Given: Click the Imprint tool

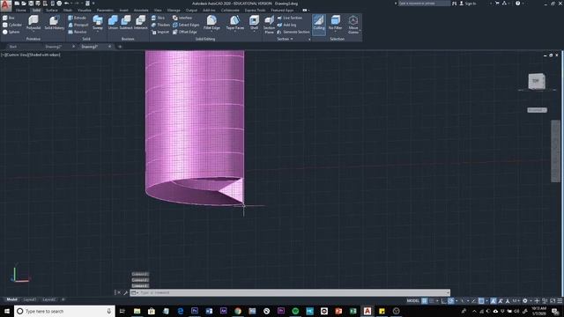Looking at the screenshot, I should coord(160,32).
